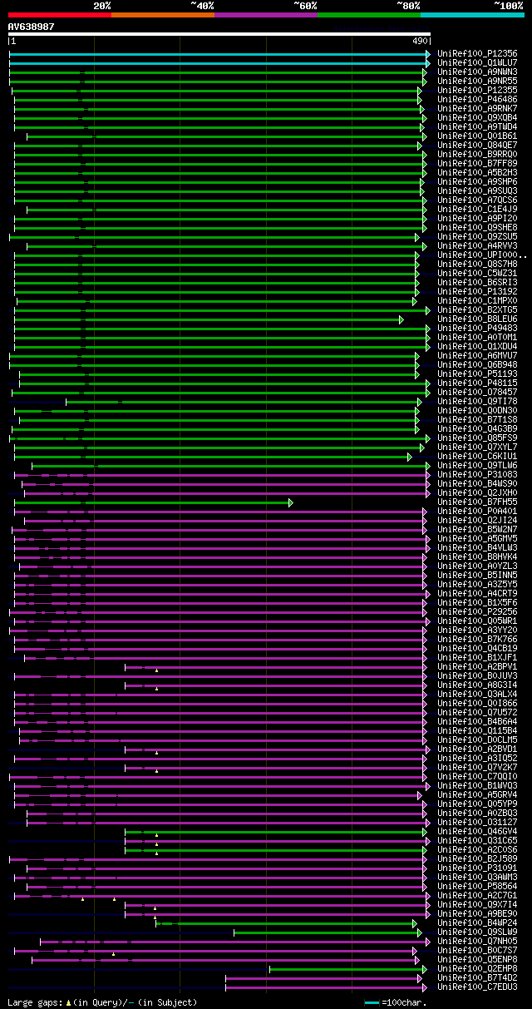Select label UniRef100_C7EDU3
Image resolution: width=532 pixels, height=1009 pixels.
point(477,987)
